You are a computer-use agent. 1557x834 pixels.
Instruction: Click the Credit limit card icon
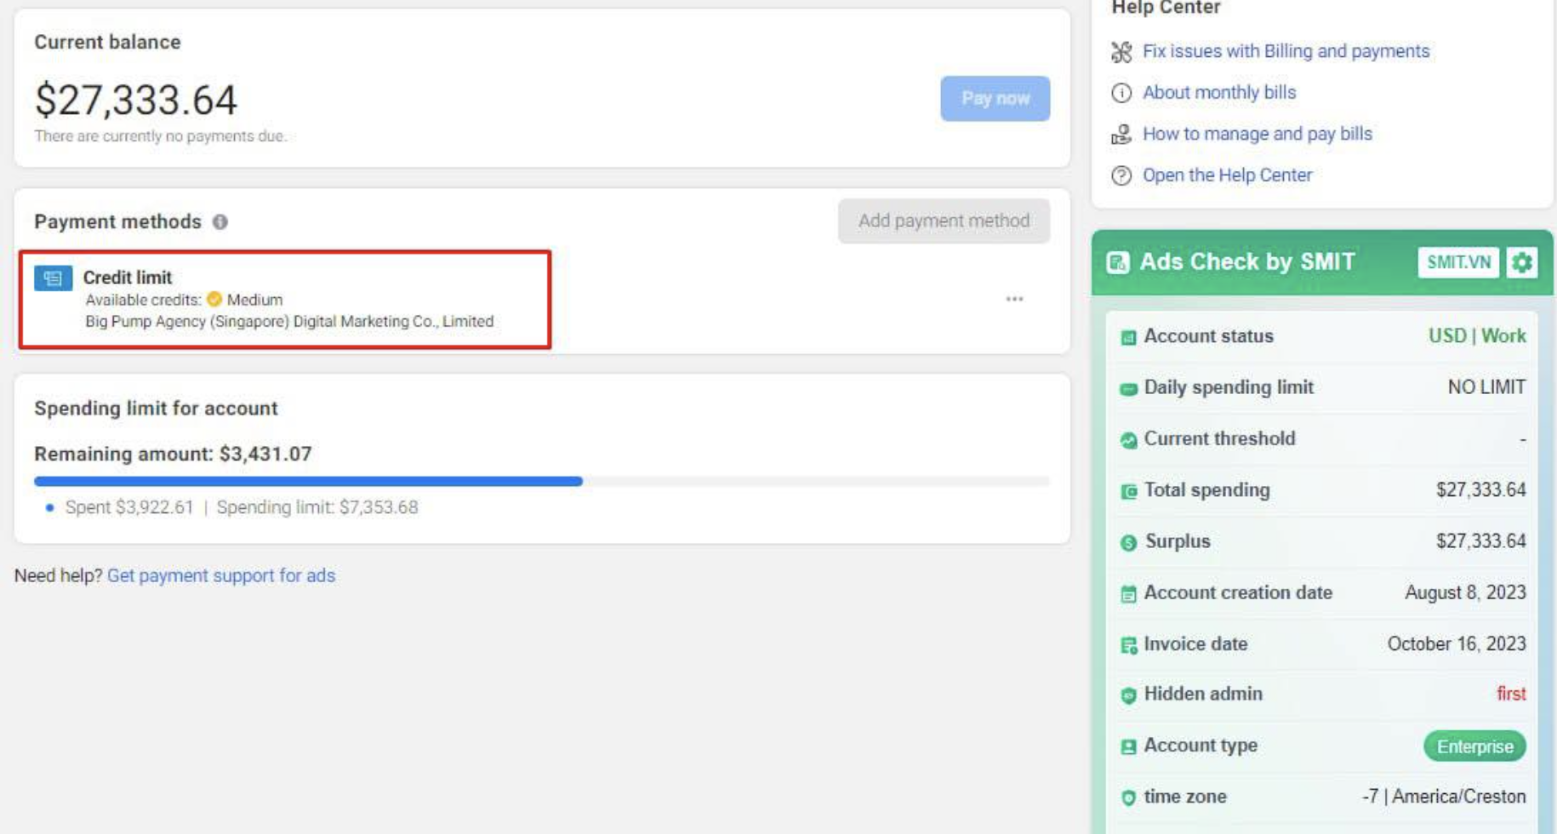(x=53, y=278)
